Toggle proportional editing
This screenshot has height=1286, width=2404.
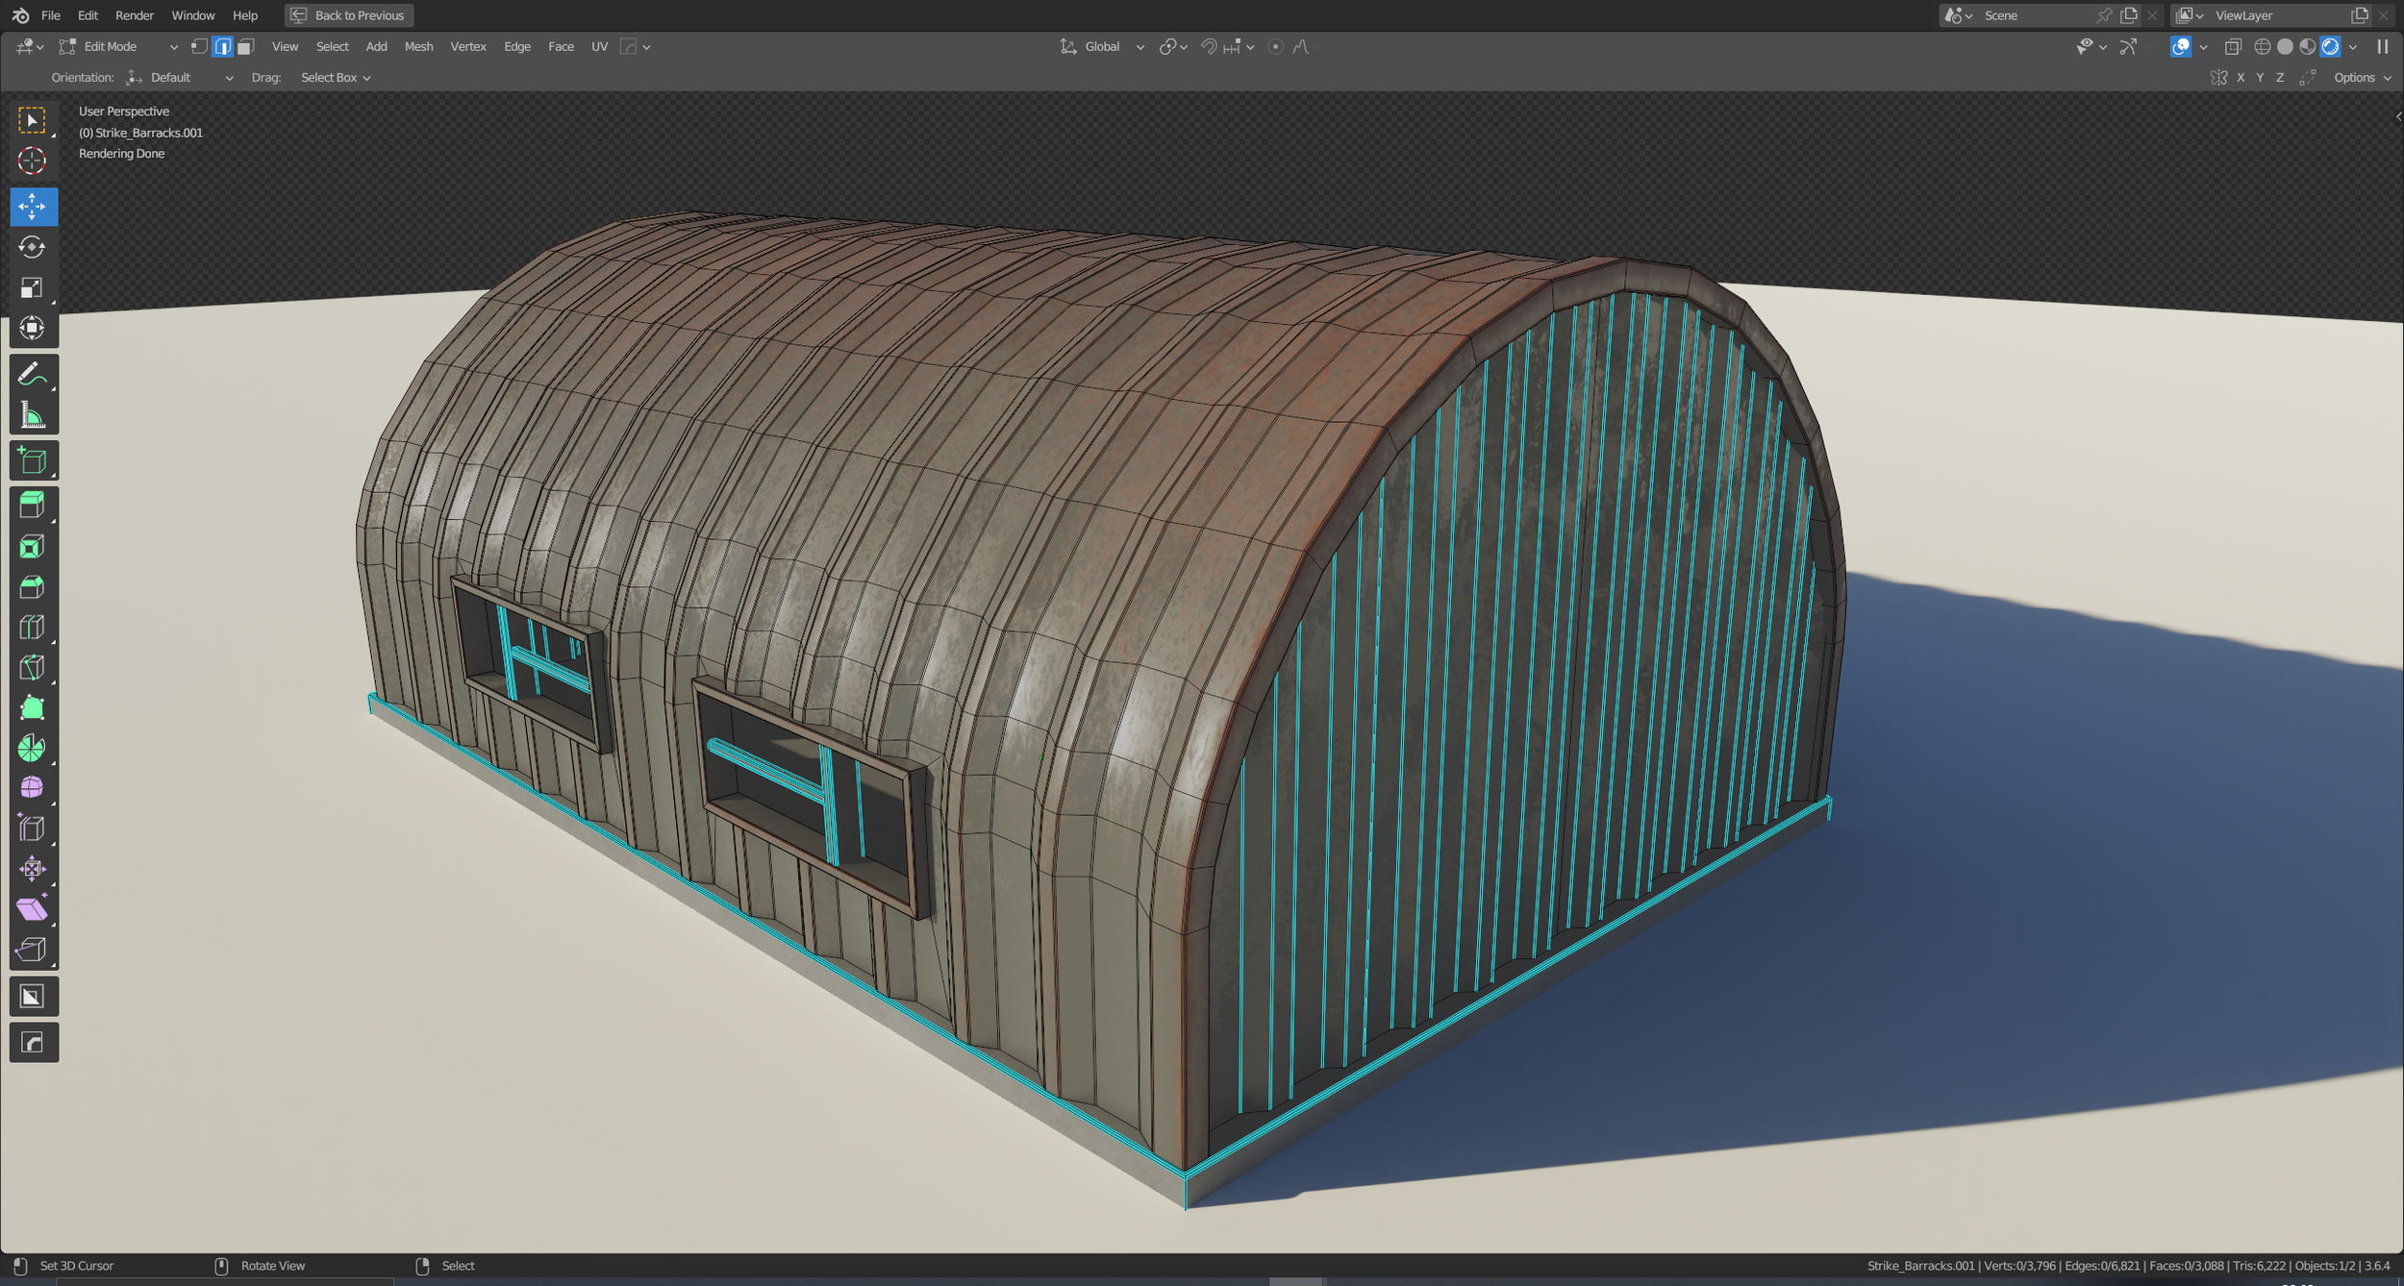click(1275, 47)
